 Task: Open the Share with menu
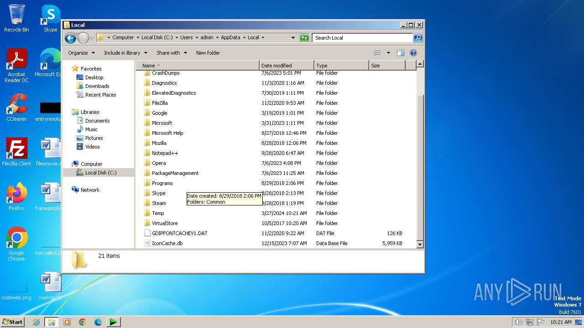point(172,53)
